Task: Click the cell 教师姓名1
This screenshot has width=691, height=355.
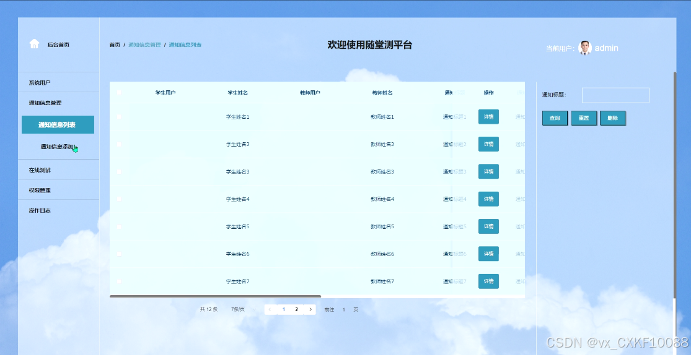Action: 382,117
